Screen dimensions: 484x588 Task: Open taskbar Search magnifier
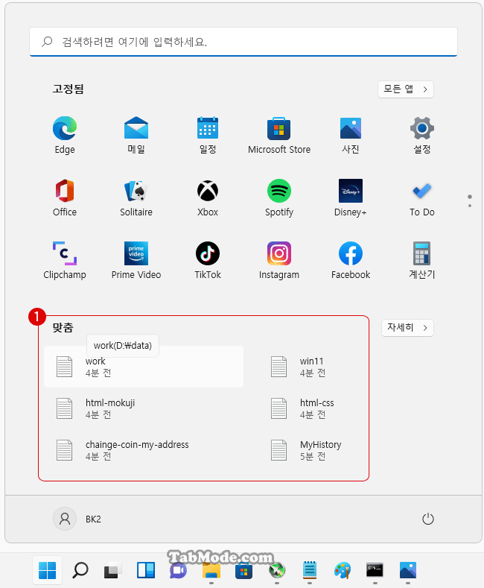(80, 570)
